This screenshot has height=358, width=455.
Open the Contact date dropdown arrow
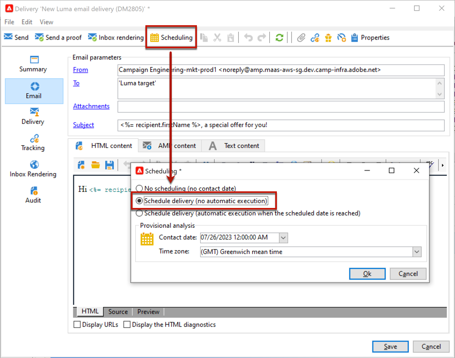[283, 238]
